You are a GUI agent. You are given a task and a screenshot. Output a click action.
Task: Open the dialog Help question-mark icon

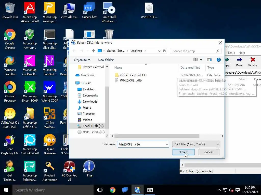pyautogui.click(x=218, y=60)
